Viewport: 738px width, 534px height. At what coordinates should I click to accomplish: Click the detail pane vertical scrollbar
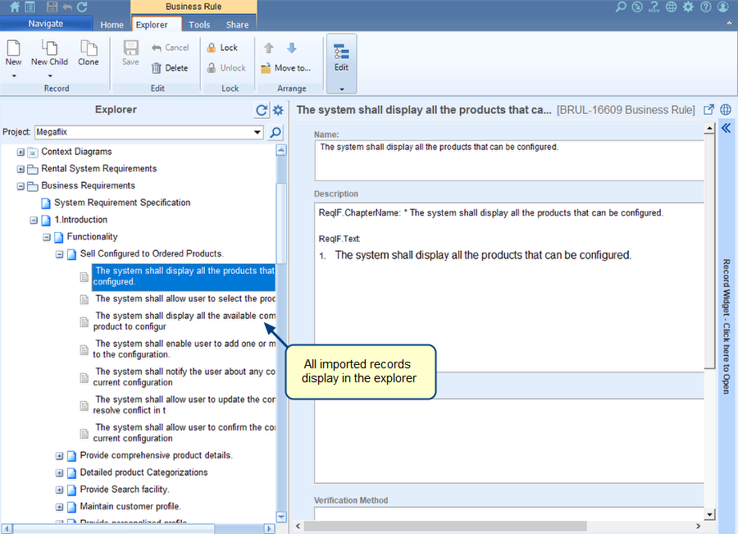click(x=710, y=252)
